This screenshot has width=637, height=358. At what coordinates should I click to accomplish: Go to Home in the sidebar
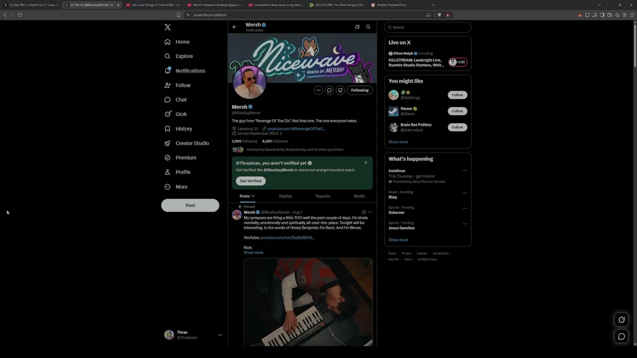(x=177, y=42)
